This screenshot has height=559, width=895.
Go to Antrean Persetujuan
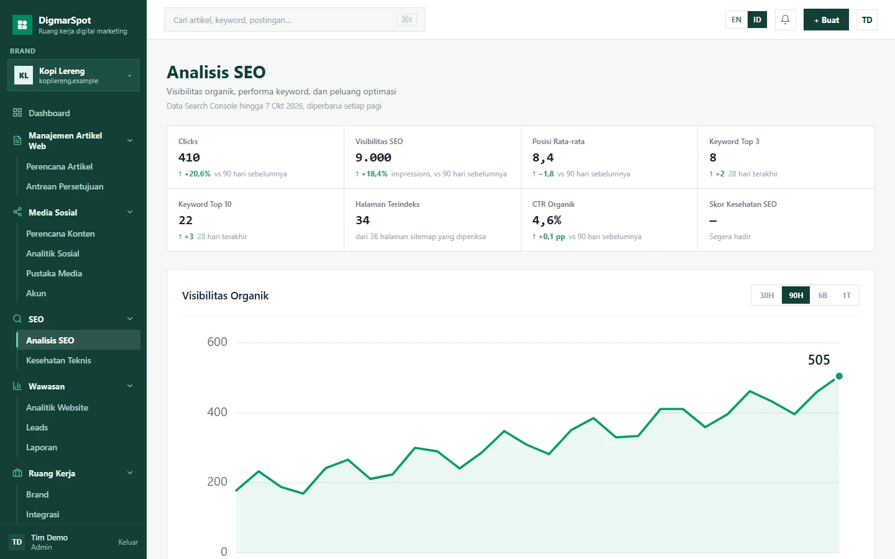click(78, 186)
